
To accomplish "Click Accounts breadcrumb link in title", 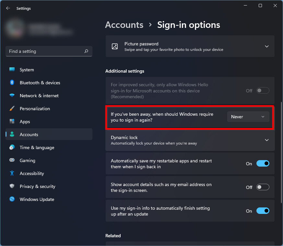I will pos(124,25).
